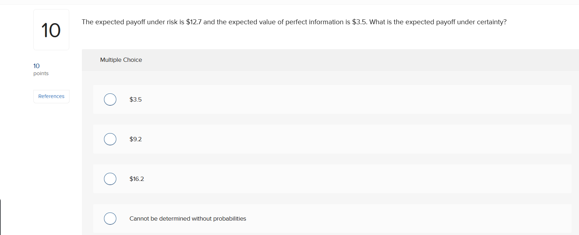Click the top navigation bar

(289, 1)
